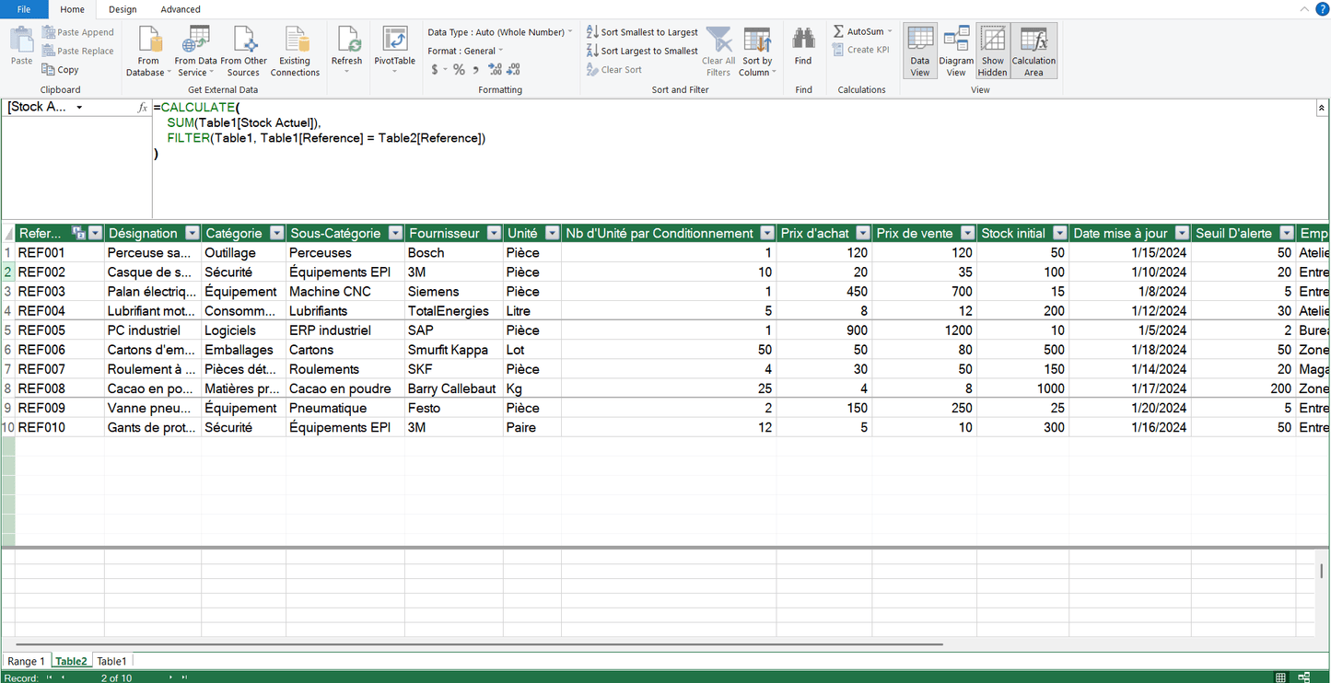Open From Other Sources
The image size is (1331, 683).
[244, 42]
